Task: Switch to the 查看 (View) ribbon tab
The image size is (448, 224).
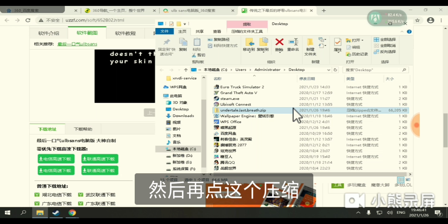Action: (217, 31)
